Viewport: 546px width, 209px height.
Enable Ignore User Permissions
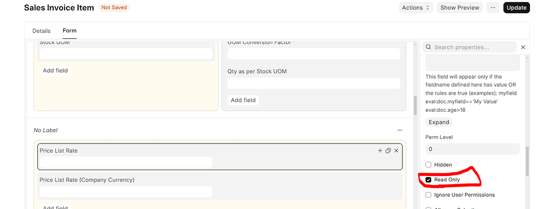click(429, 195)
